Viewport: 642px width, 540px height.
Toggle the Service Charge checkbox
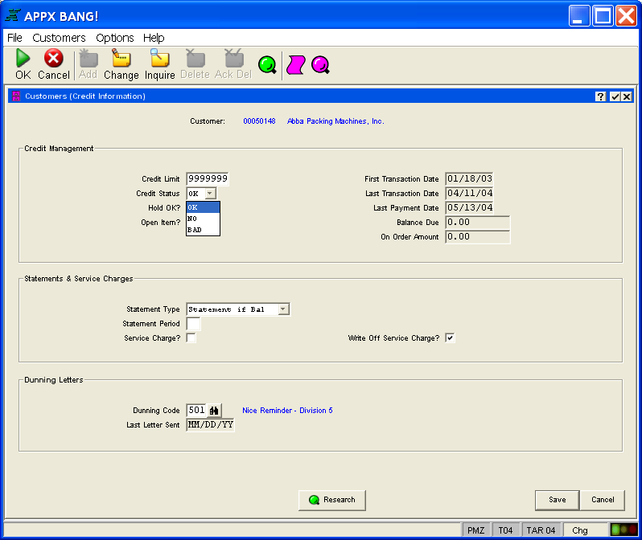tap(191, 338)
